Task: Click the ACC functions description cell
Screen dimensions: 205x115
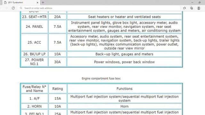Action: [x=124, y=42]
